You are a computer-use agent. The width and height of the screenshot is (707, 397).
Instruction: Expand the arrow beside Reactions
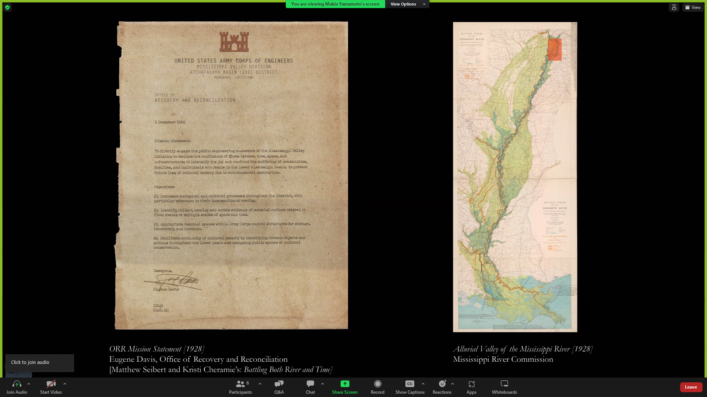coord(453,384)
